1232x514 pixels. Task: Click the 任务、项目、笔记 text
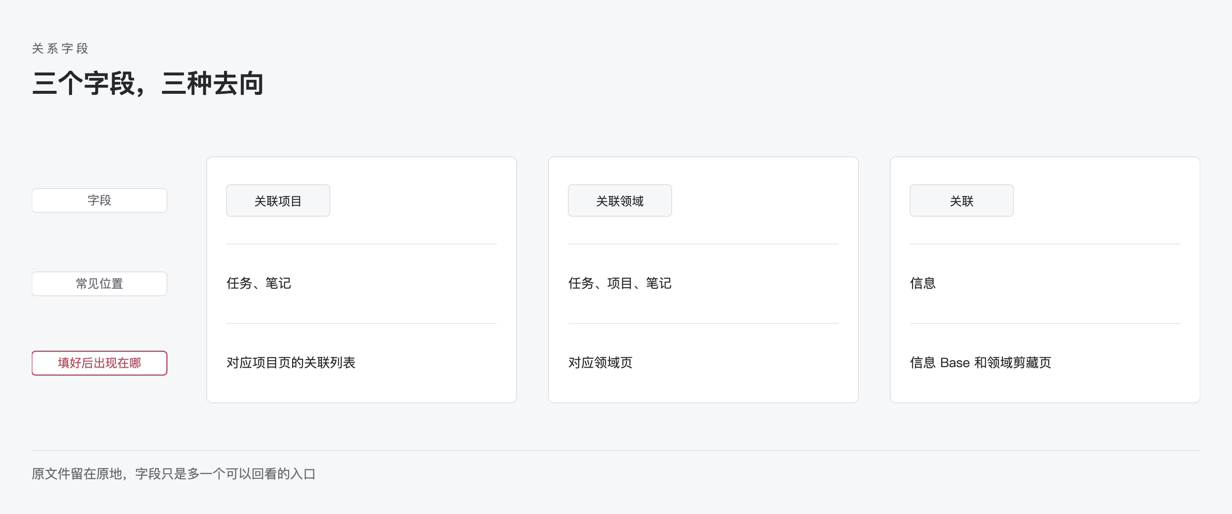(620, 283)
